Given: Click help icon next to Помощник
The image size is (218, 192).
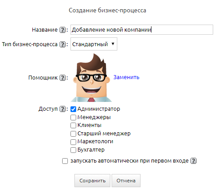Looking at the screenshot, I should pyautogui.click(x=63, y=78).
